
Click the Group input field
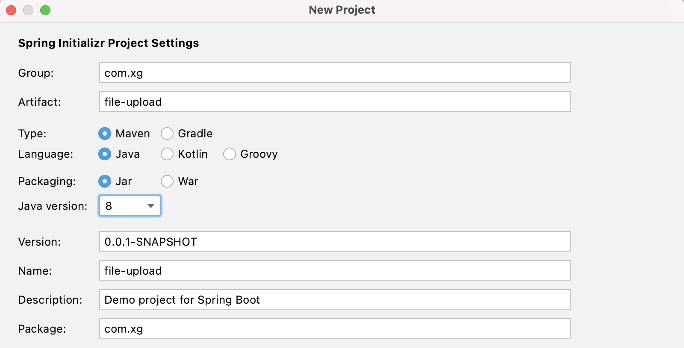pos(335,73)
